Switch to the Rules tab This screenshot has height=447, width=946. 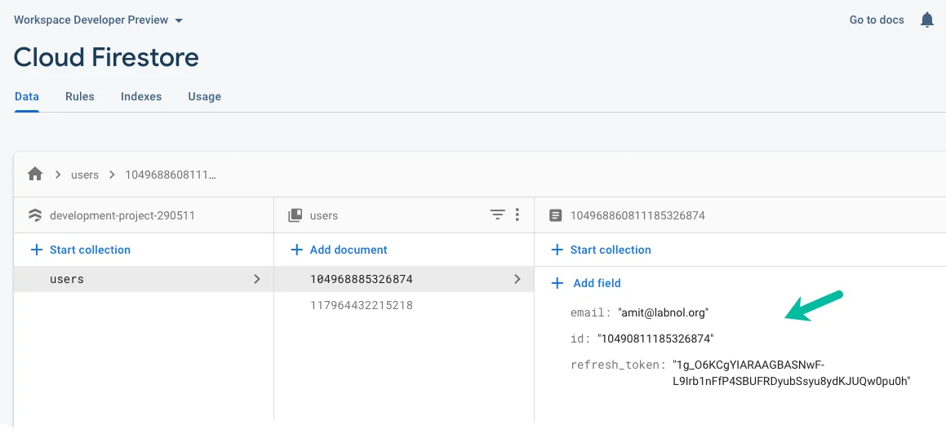80,96
